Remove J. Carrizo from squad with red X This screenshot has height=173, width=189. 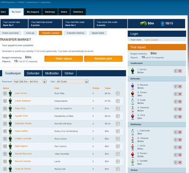coord(180,71)
